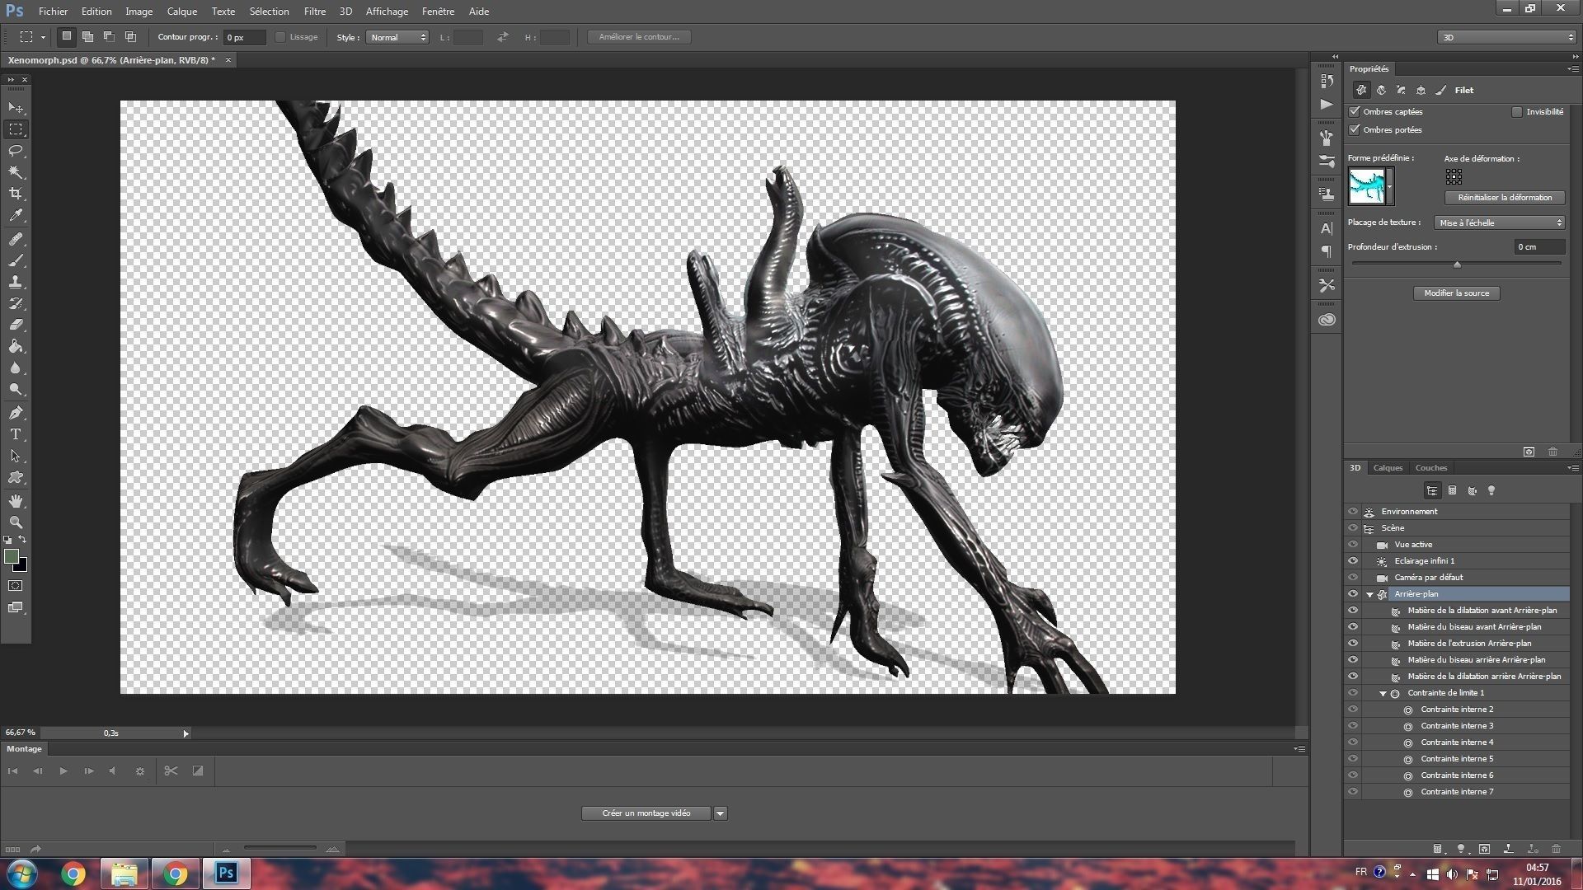Click the foreground color swatch
The height and width of the screenshot is (890, 1583).
11,557
